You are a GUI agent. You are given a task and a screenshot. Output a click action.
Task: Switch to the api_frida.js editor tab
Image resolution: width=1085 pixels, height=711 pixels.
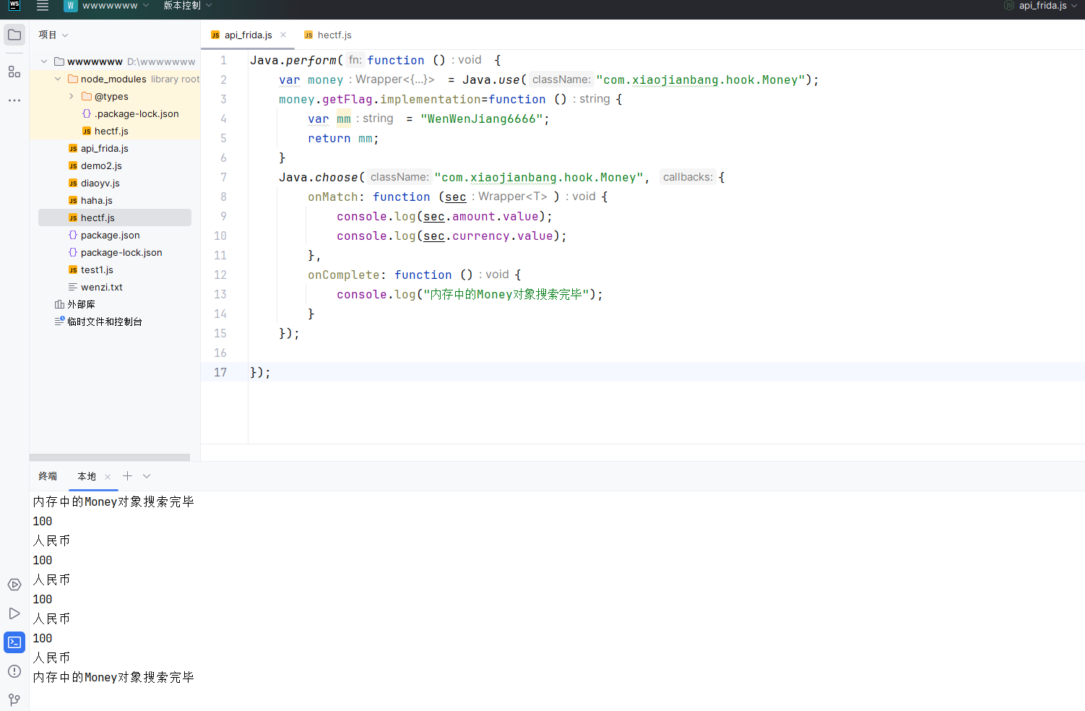click(248, 35)
